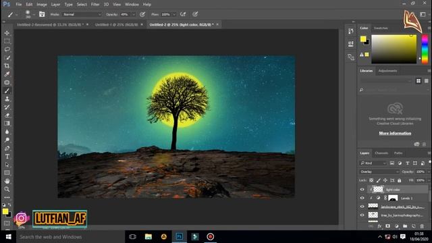Screen dimensions: 432x243
Task: Select the Crop tool
Action: (x=7, y=66)
